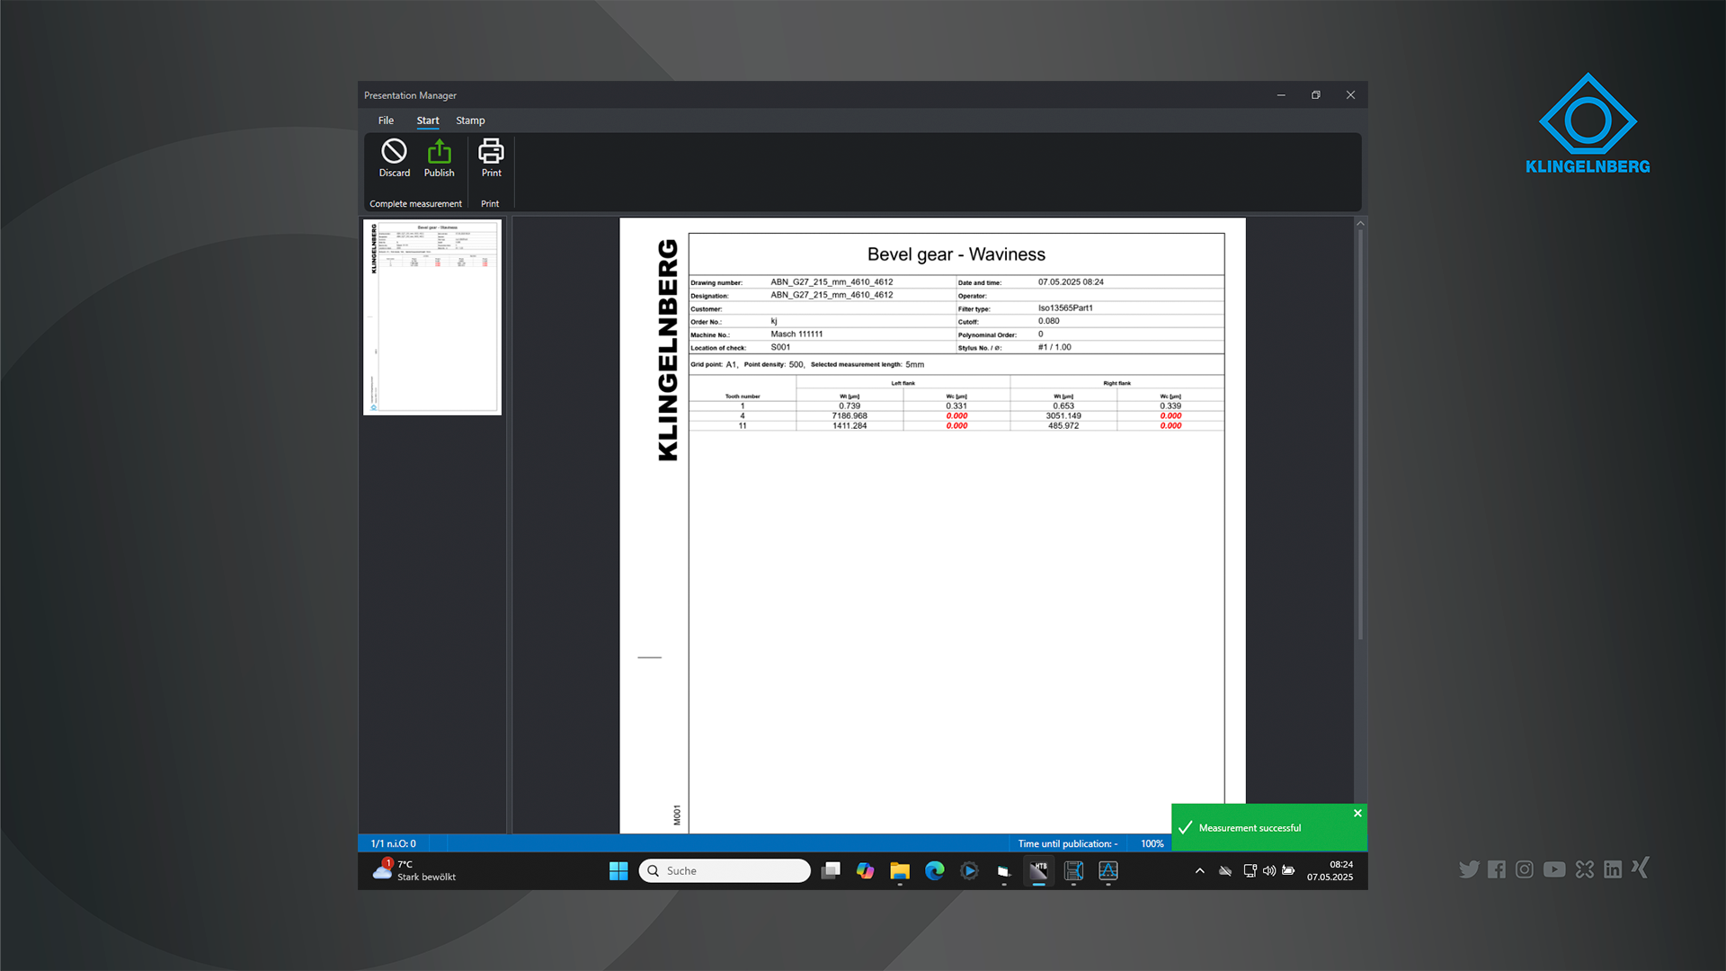Image resolution: width=1726 pixels, height=971 pixels.
Task: Click the right flank value 485.972
Action: coord(1063,426)
